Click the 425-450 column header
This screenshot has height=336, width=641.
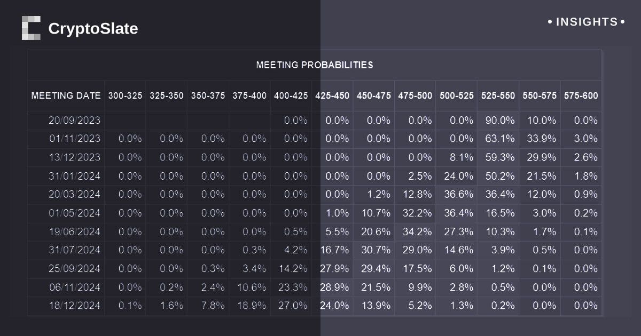(332, 96)
